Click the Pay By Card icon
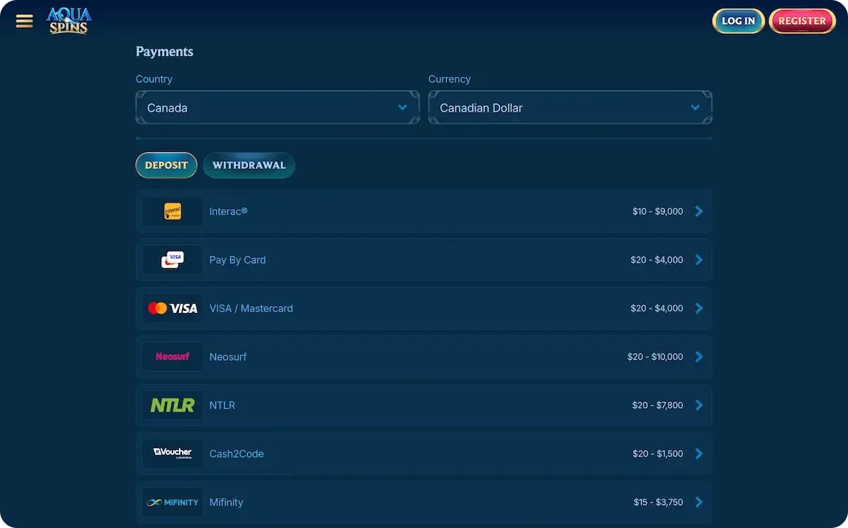This screenshot has width=848, height=528. tap(173, 260)
